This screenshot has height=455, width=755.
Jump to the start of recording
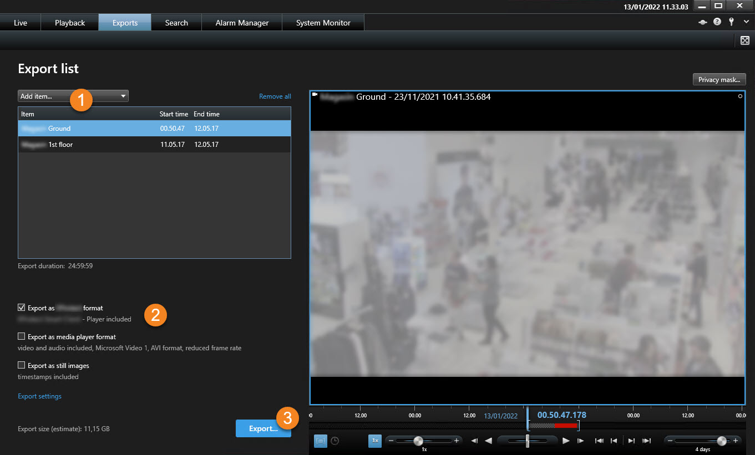(x=599, y=441)
